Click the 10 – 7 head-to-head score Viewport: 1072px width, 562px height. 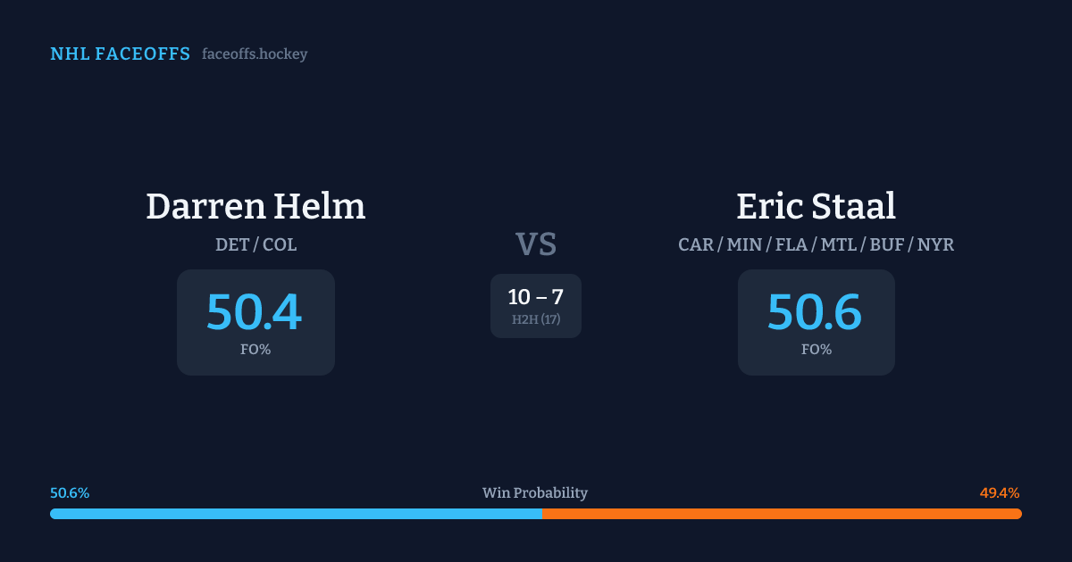(x=536, y=297)
